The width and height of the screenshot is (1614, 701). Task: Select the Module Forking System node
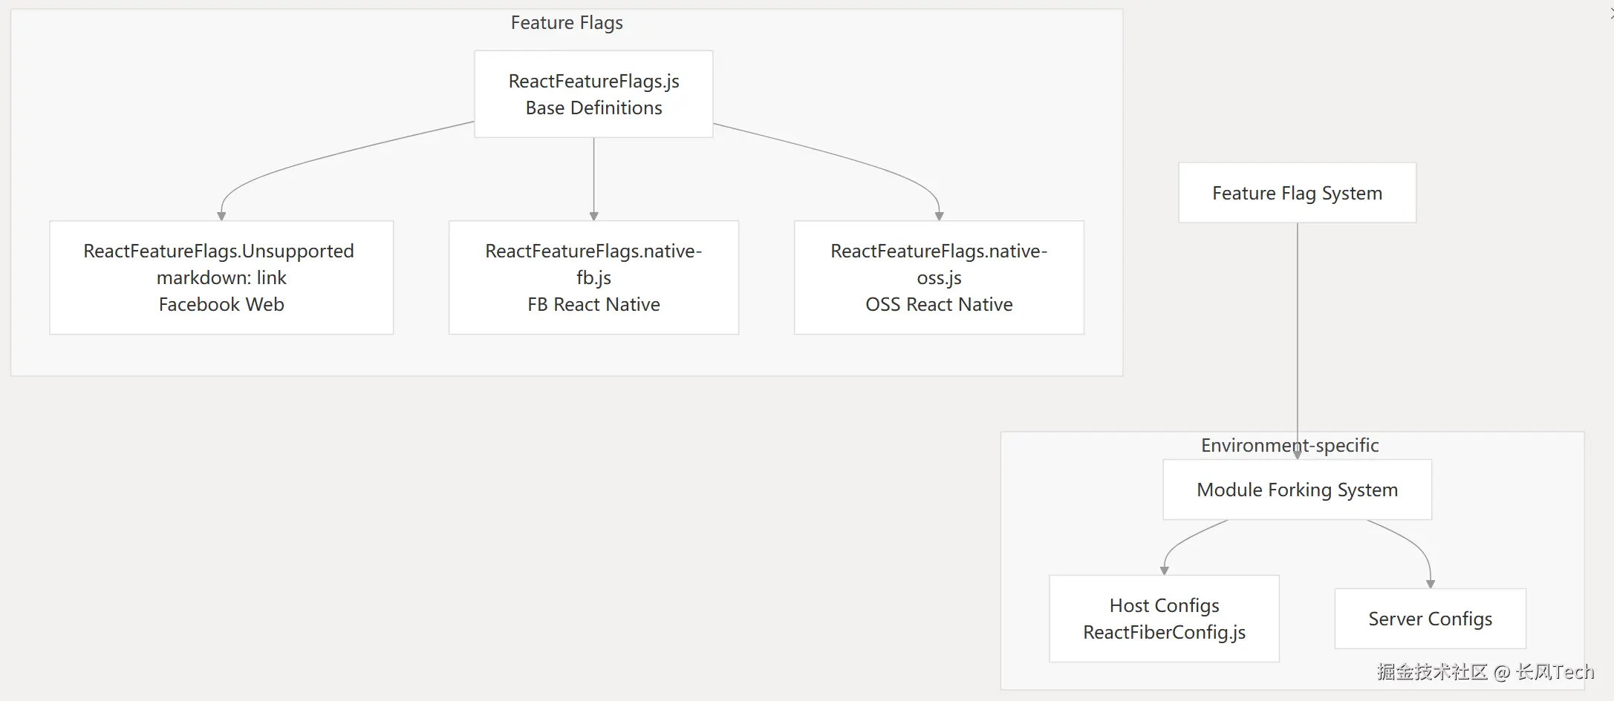click(1297, 490)
